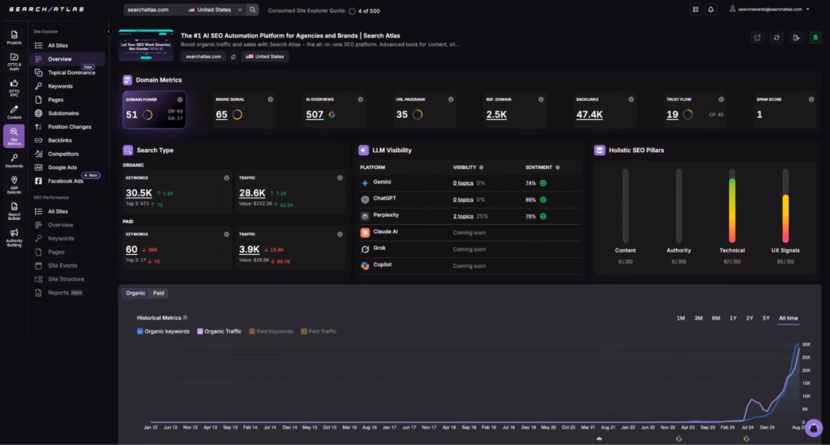Open OTTO & Audit sidebar icon
830x445 pixels.
14,61
